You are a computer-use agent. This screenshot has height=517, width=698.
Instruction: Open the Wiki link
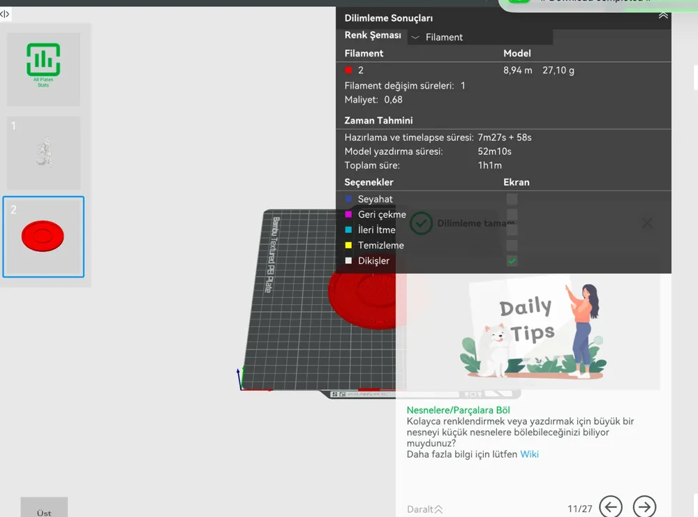pyautogui.click(x=529, y=454)
